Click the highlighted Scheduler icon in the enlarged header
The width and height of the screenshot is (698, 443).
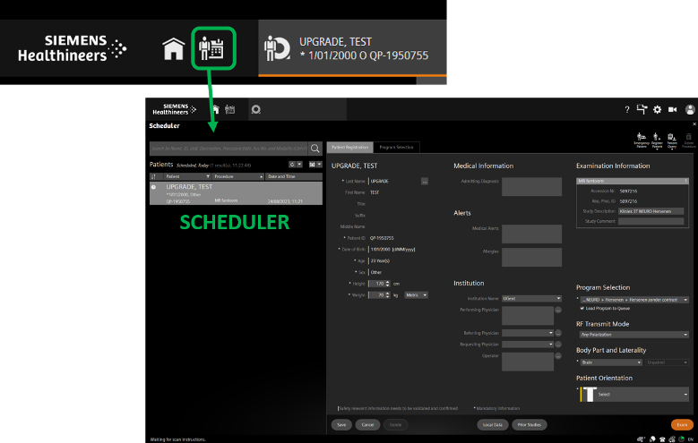[213, 48]
